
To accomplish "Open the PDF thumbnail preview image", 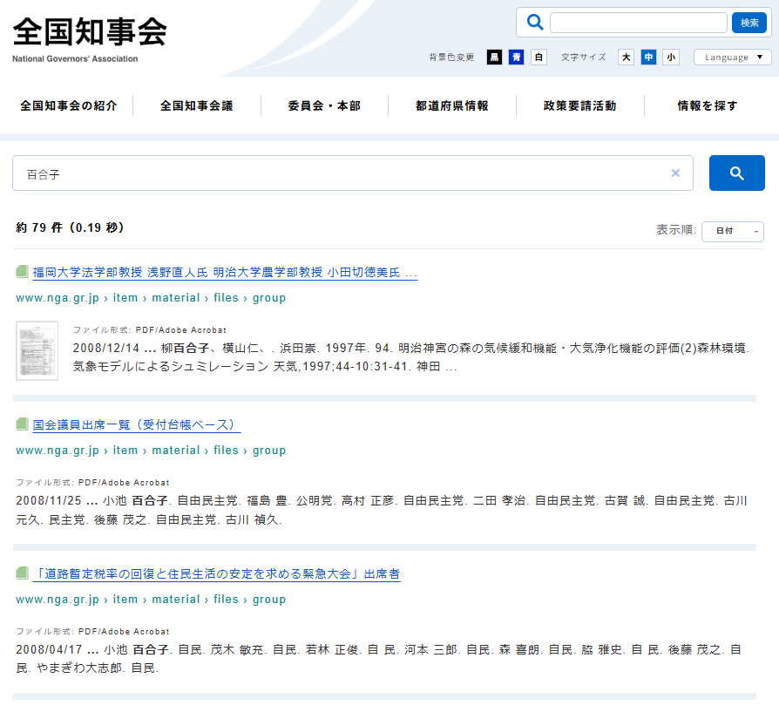I will coord(37,350).
